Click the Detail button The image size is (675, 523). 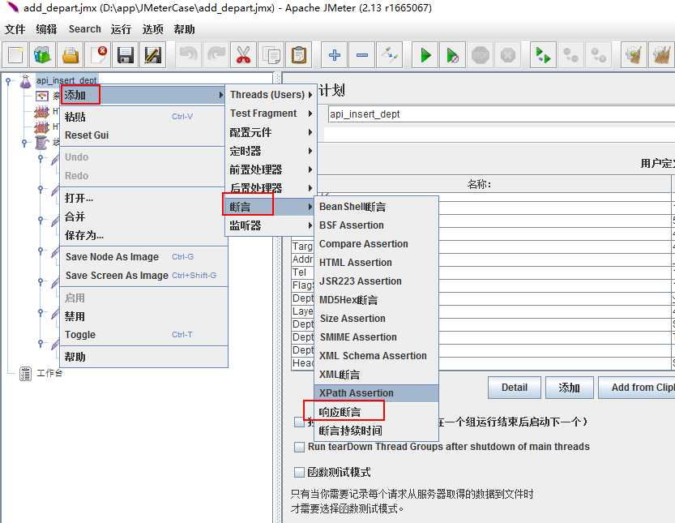[515, 388]
